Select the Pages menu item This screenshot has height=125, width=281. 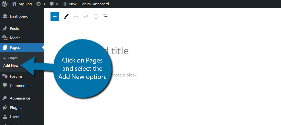coord(22,47)
